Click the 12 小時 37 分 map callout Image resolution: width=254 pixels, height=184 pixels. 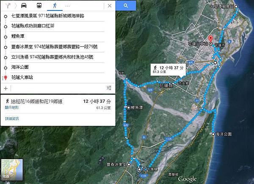pyautogui.click(x=168, y=70)
